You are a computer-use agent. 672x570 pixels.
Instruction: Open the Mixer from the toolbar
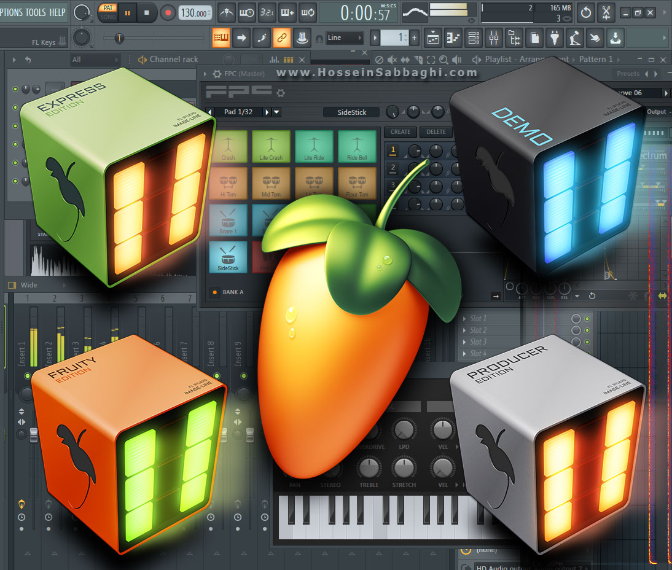click(494, 38)
